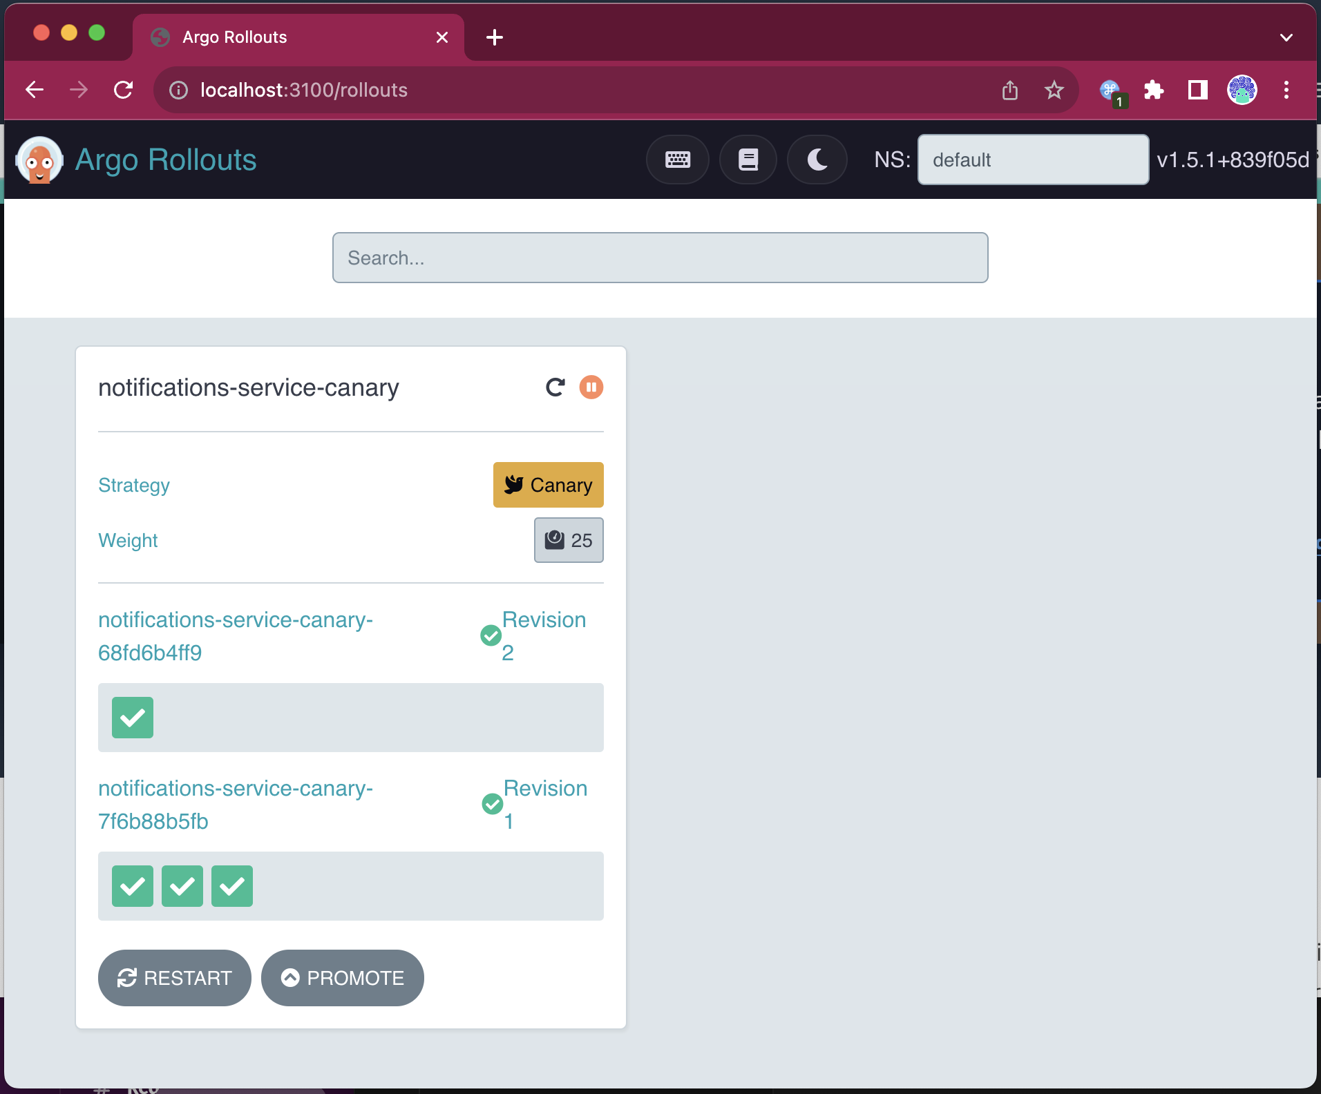Image resolution: width=1321 pixels, height=1094 pixels.
Task: Open documentation via book icon
Action: pos(748,160)
